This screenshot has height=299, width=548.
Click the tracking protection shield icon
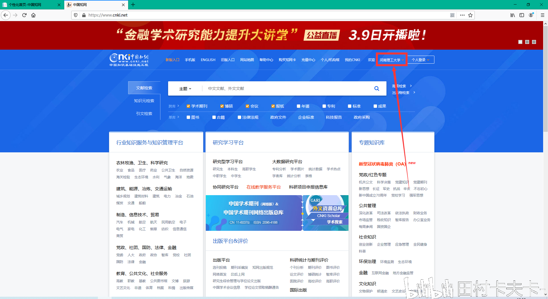[x=76, y=15]
